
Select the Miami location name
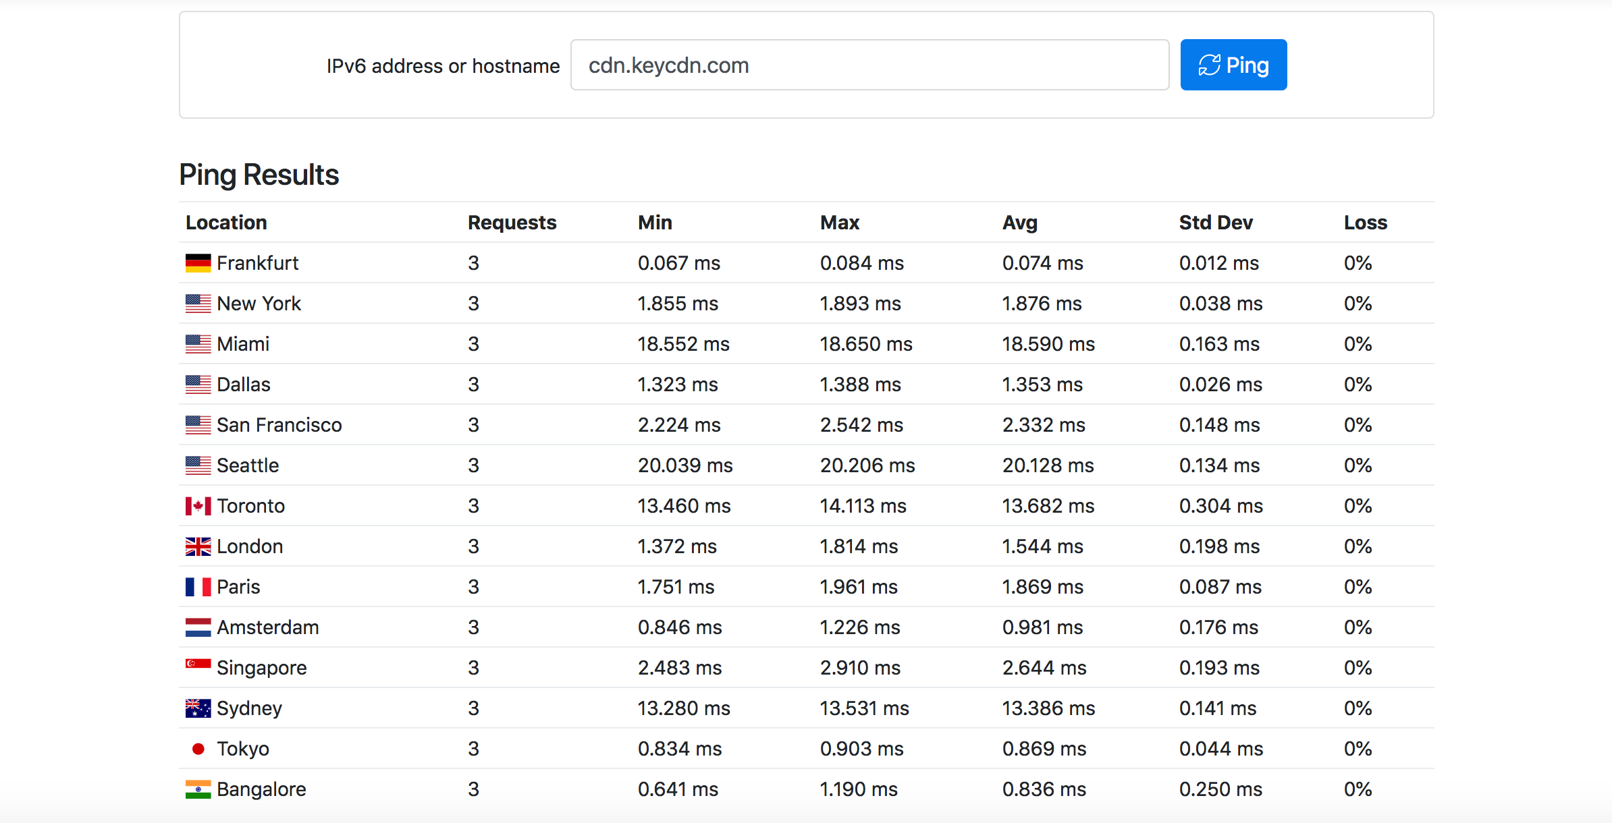point(243,344)
